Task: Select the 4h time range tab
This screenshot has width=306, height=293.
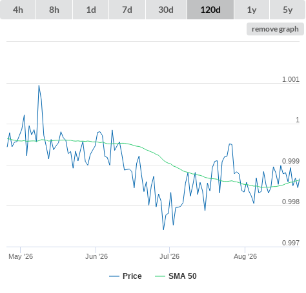Action: tap(18, 10)
